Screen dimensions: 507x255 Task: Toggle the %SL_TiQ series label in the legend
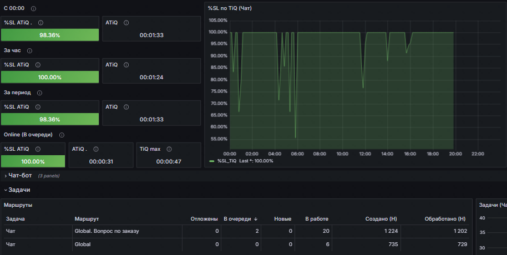(245, 161)
